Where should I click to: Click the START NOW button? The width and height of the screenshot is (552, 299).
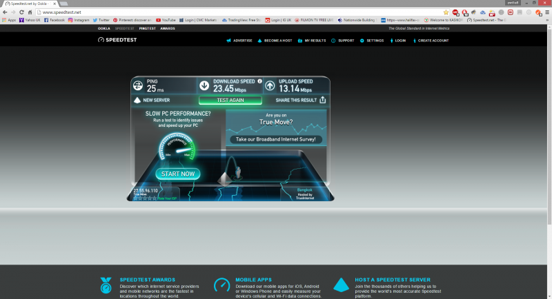[x=178, y=174]
